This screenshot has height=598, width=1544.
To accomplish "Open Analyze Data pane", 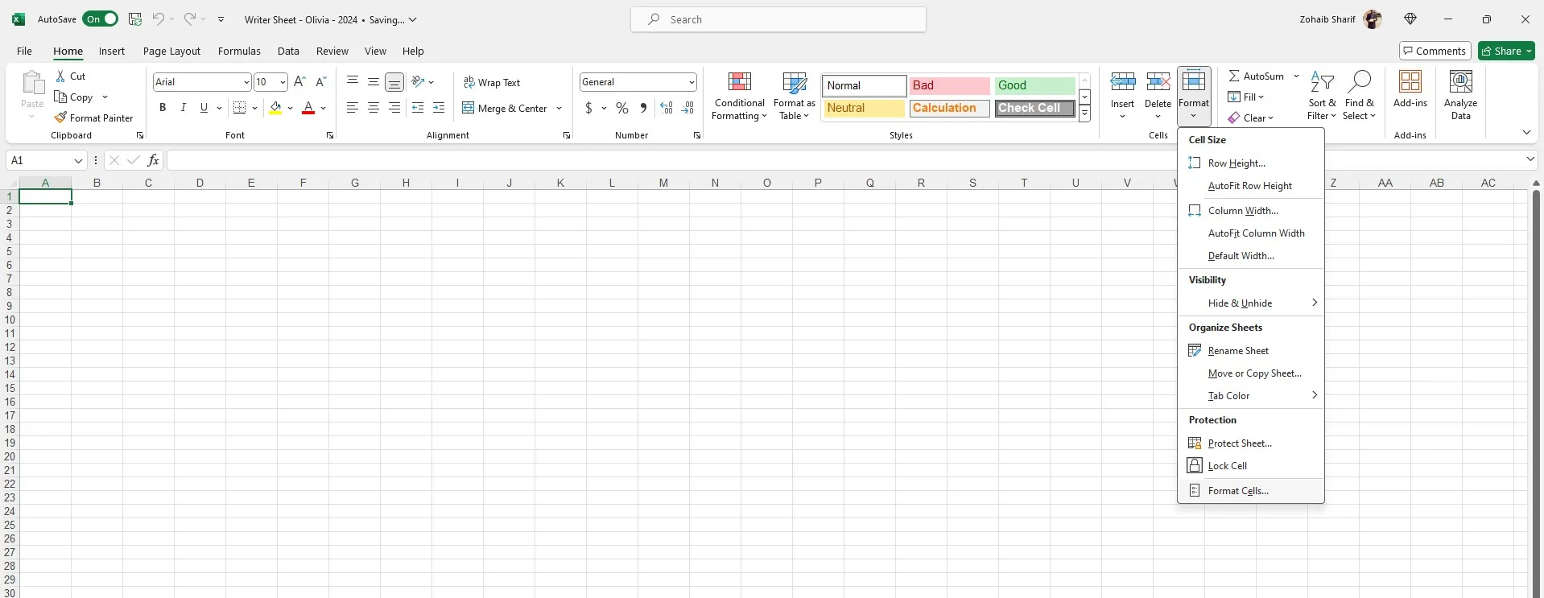I will click(1460, 95).
